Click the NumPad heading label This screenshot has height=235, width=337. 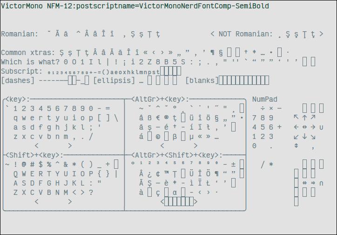(x=264, y=99)
